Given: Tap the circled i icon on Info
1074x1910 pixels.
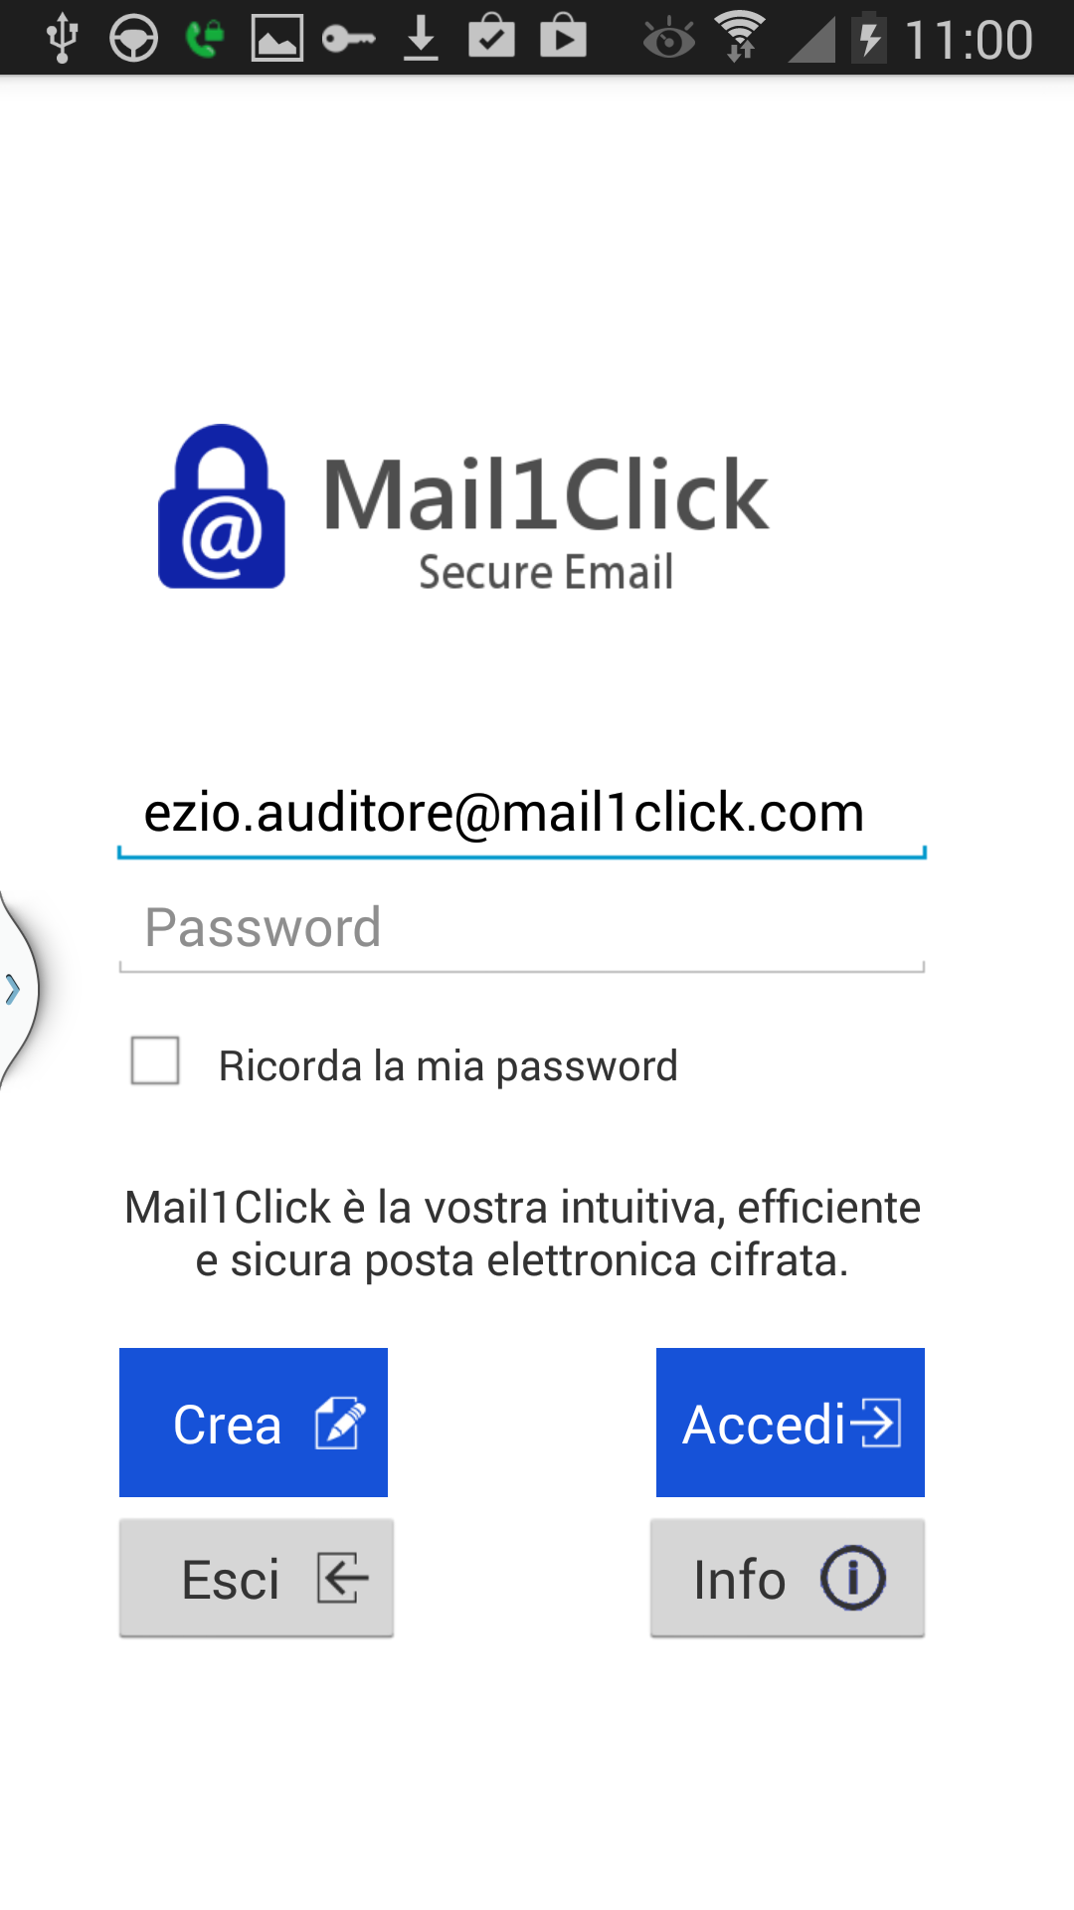Looking at the screenshot, I should [x=853, y=1578].
